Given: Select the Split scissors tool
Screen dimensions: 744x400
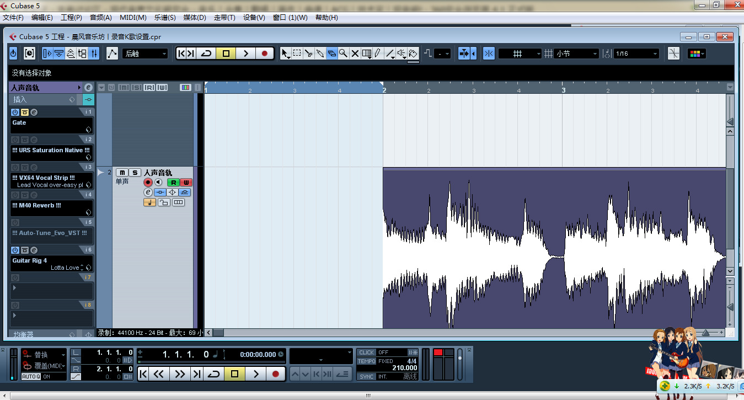Looking at the screenshot, I should click(x=309, y=54).
